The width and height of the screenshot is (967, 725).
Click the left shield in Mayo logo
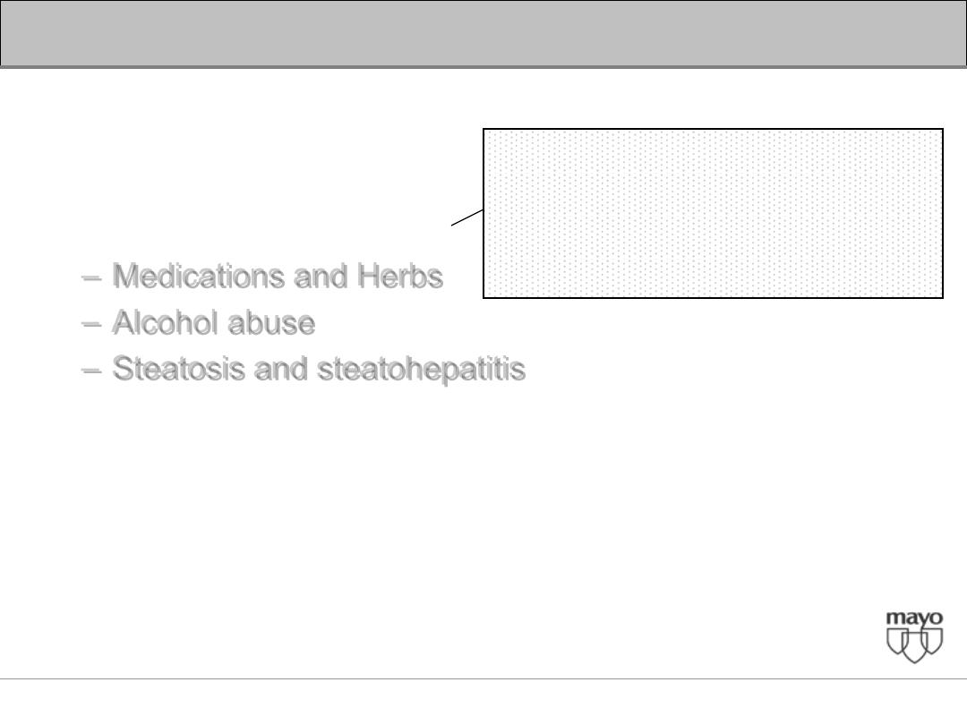click(x=898, y=642)
